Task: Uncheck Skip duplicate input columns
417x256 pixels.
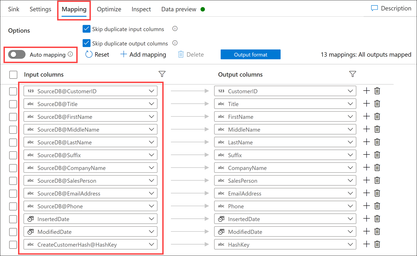Action: point(87,29)
